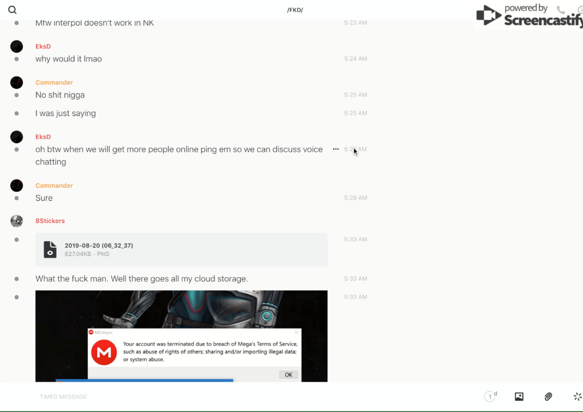Open the MEGA termination screenshot image
The width and height of the screenshot is (583, 412).
click(181, 335)
